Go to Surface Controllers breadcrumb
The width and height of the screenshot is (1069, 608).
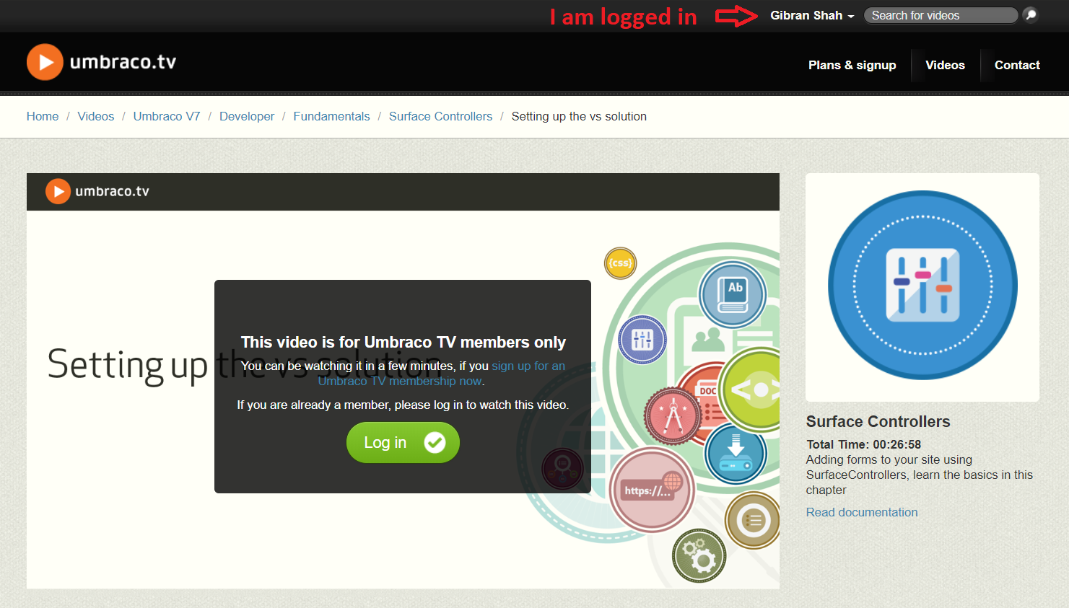[x=440, y=116]
